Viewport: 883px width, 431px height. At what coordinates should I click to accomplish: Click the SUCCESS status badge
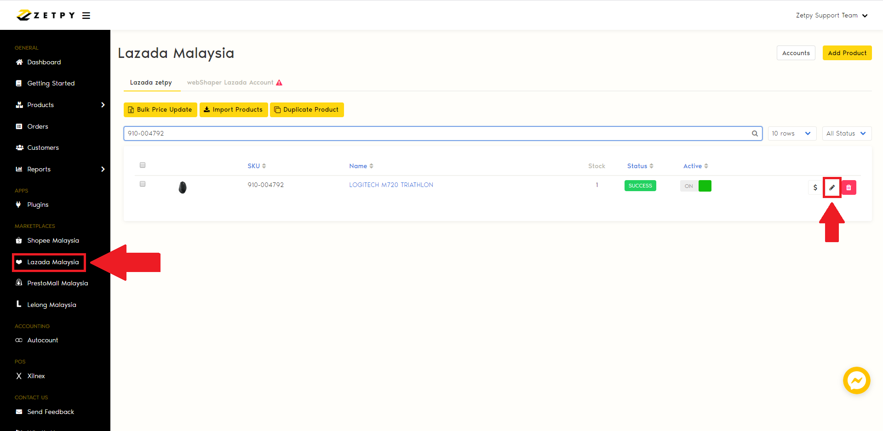(640, 186)
